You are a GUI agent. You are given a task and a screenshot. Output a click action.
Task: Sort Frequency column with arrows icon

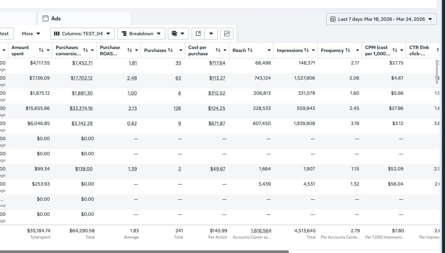click(x=348, y=50)
